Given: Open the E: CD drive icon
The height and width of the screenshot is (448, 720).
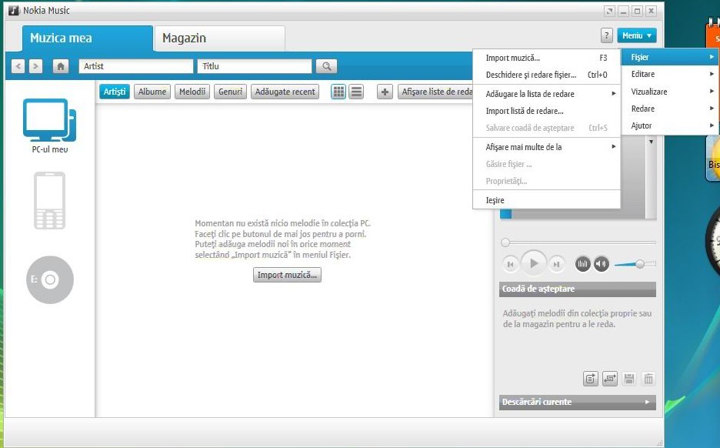Looking at the screenshot, I should [x=49, y=279].
